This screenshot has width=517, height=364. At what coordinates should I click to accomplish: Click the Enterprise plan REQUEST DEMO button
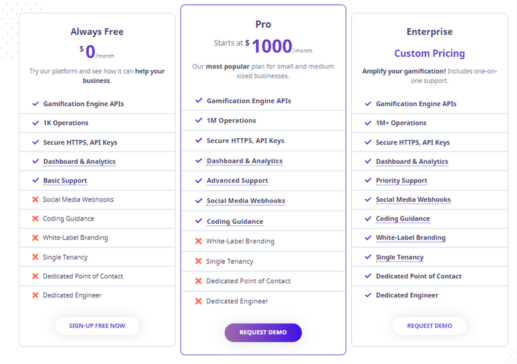coord(429,326)
